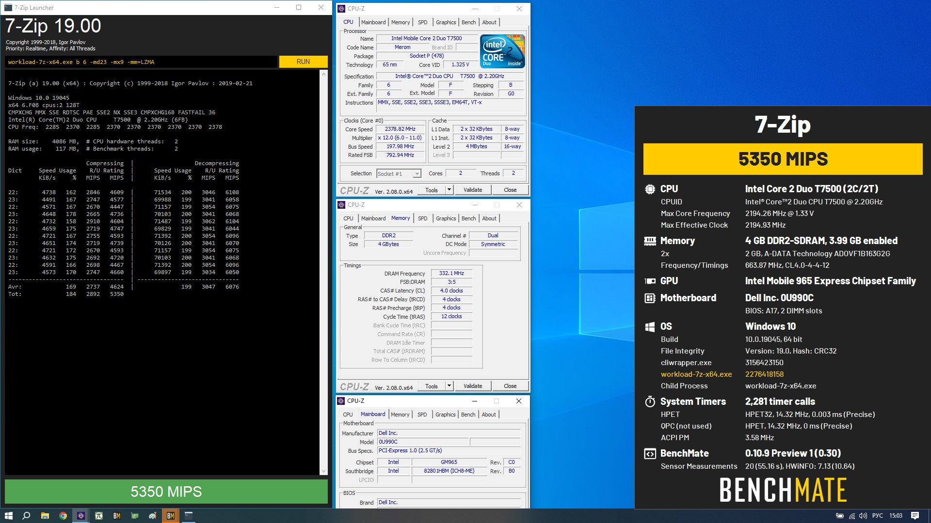Click the Dell Inc. 0U990C motherboard text in BenchMate

point(779,298)
